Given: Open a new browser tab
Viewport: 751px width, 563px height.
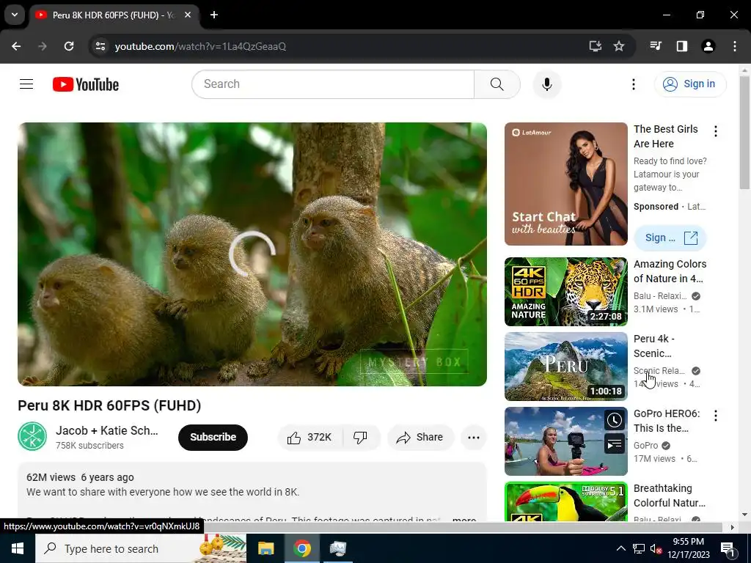Looking at the screenshot, I should coord(214,15).
